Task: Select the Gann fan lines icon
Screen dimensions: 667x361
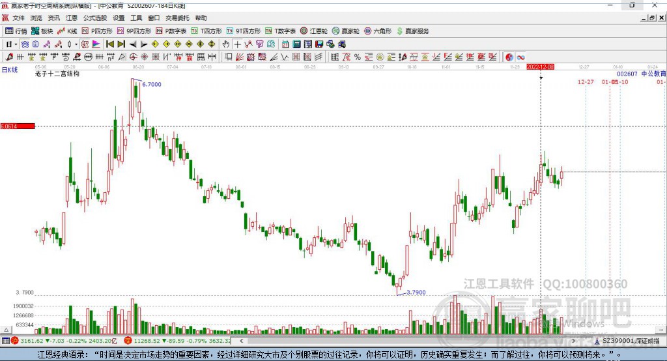Action: point(240,57)
